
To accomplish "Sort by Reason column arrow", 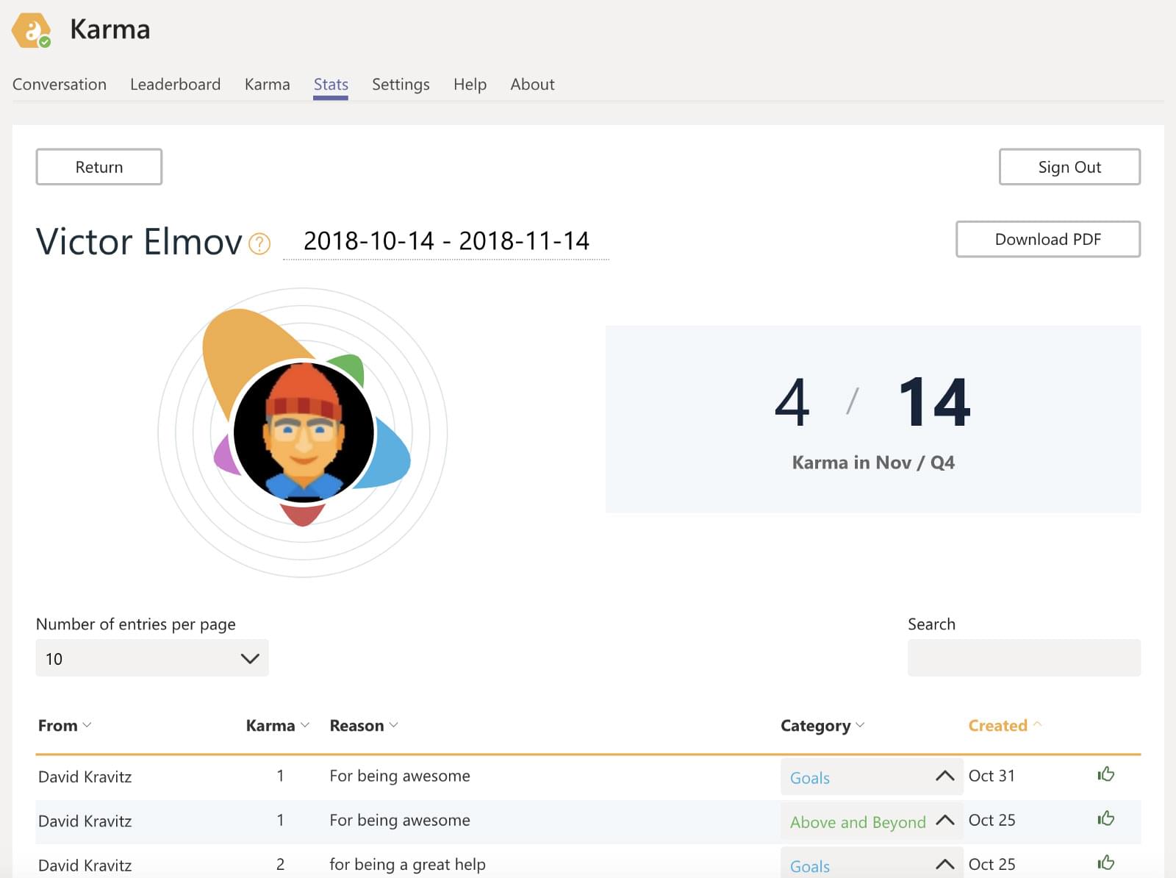I will (x=394, y=725).
